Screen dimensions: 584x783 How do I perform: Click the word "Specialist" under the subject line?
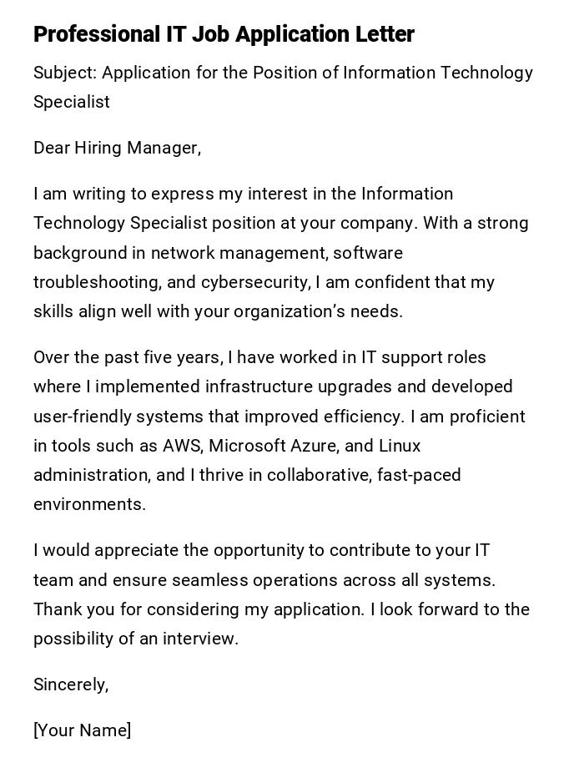point(72,102)
